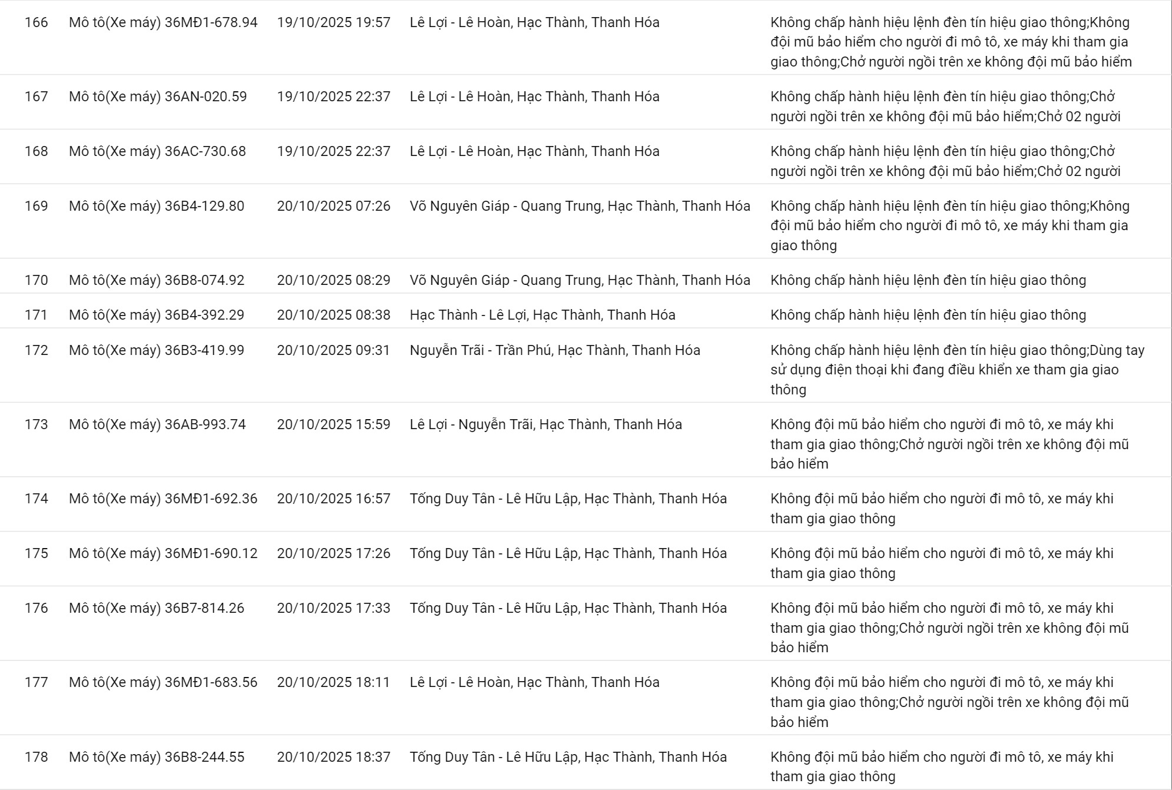Select plate 36MĐ1-683.56 in row 177
This screenshot has height=790, width=1172.
(x=163, y=682)
